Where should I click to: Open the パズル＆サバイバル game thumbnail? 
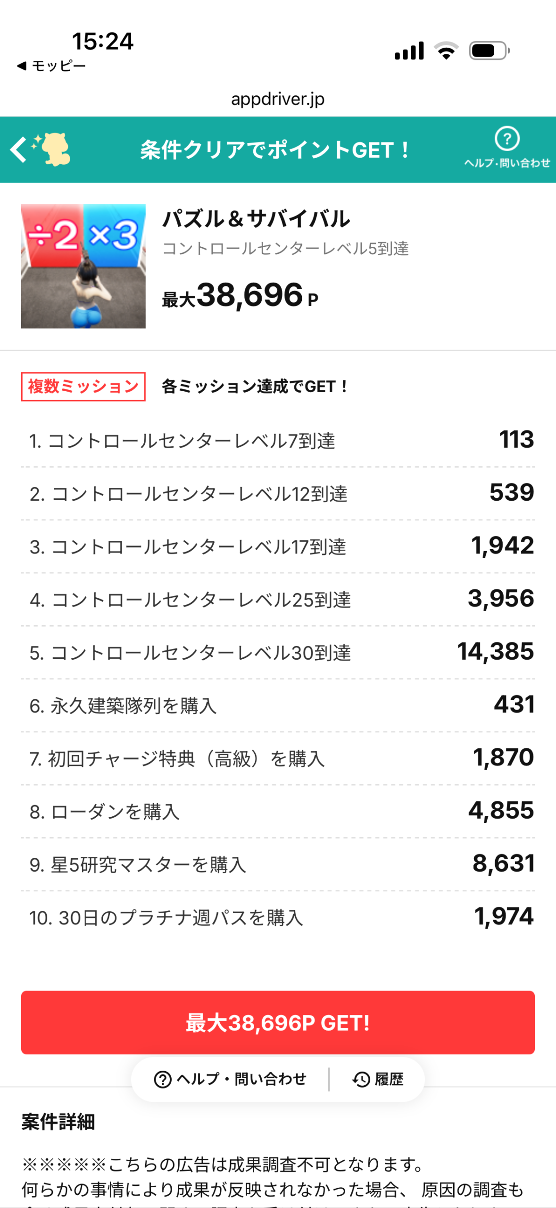coord(83,266)
